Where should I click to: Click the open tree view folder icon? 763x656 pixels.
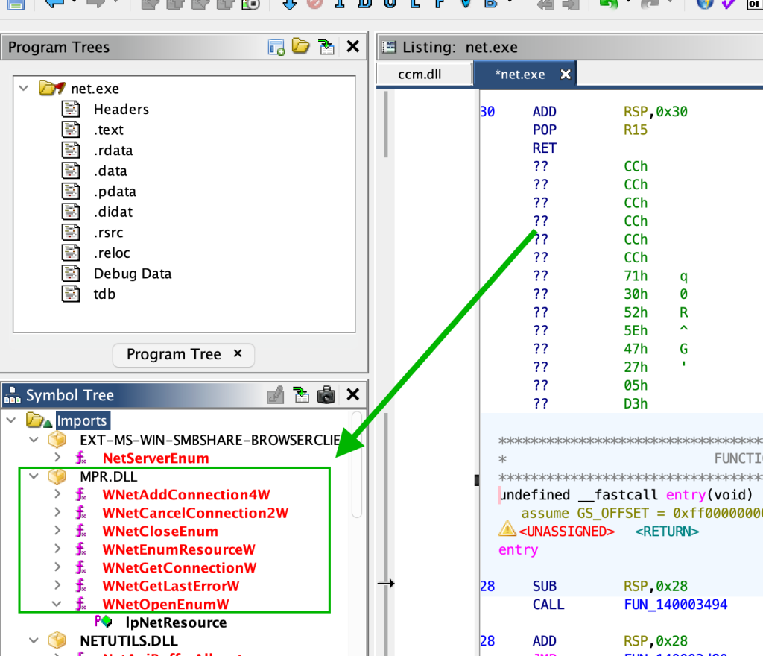tap(300, 48)
